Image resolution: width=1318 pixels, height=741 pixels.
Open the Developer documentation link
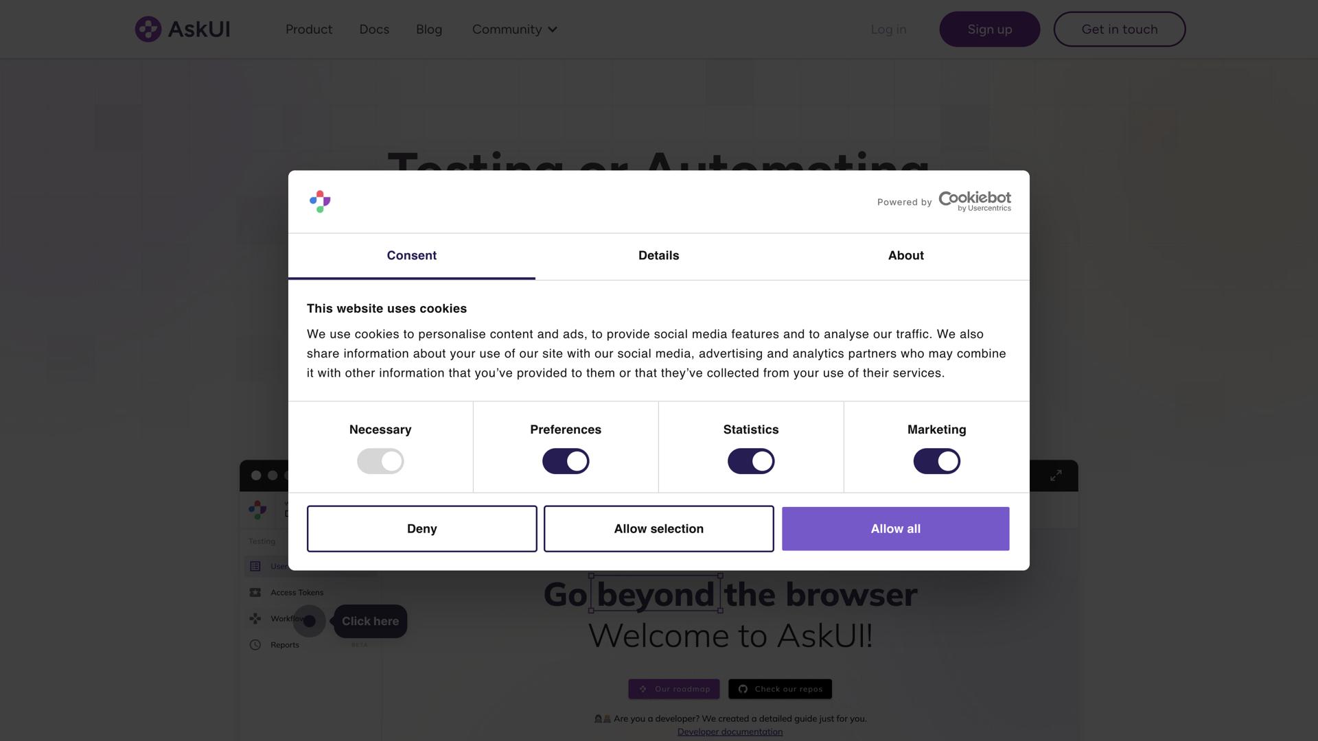point(730,731)
